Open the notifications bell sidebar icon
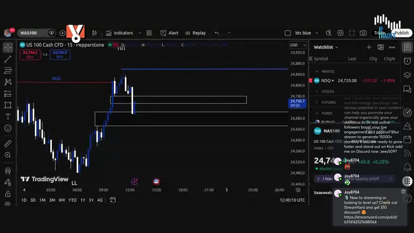The image size is (414, 233). click(x=407, y=167)
